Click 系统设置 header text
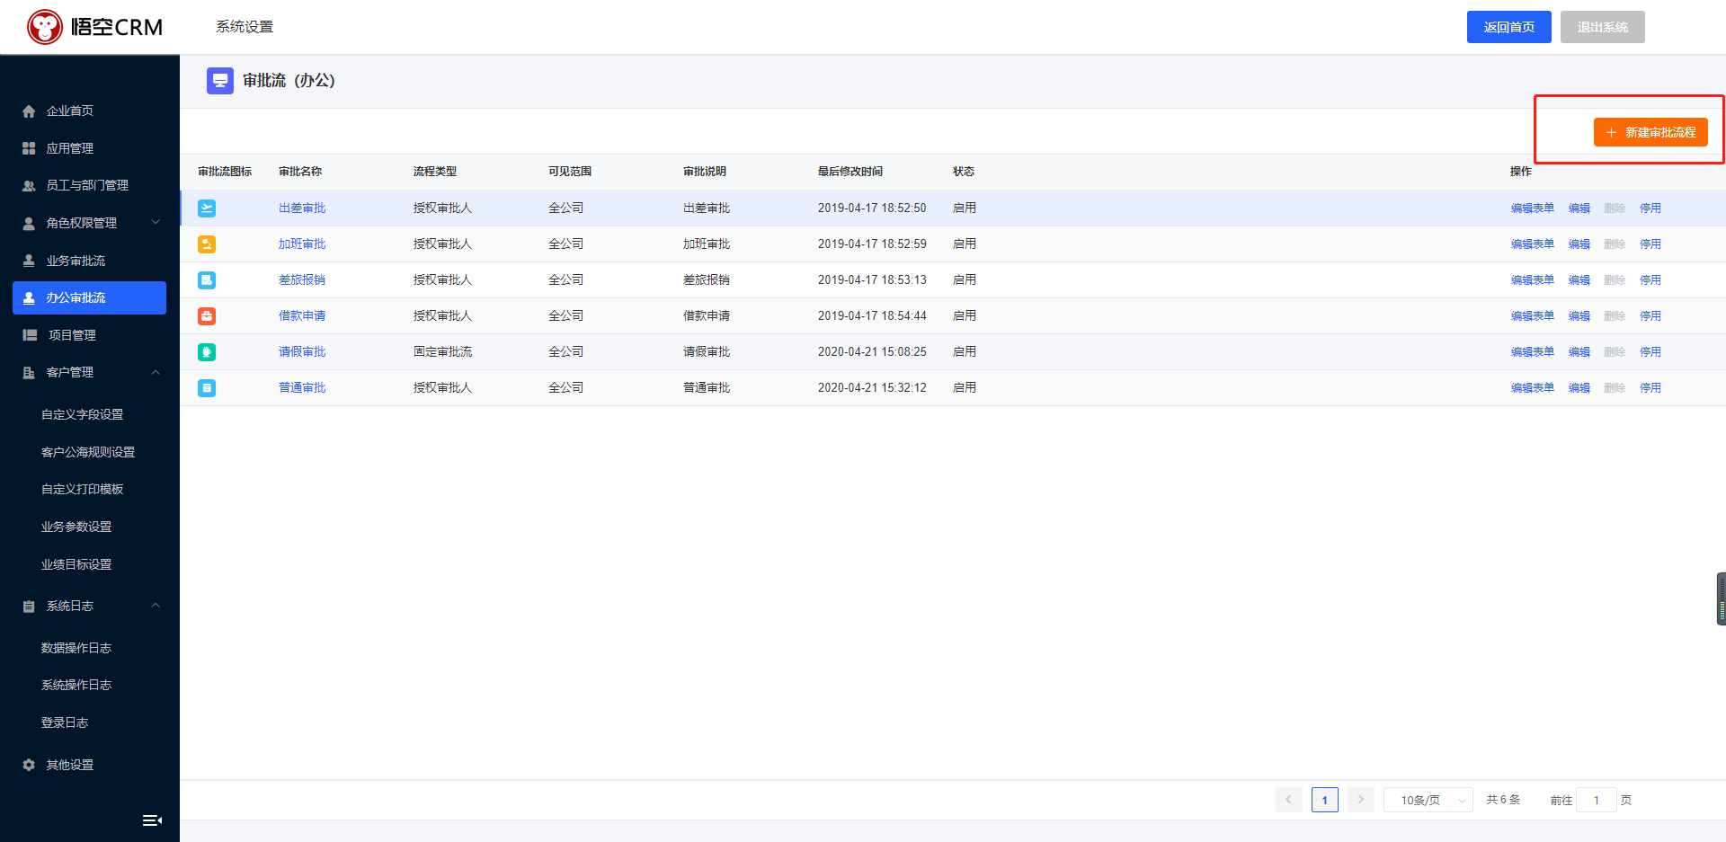The width and height of the screenshot is (1726, 842). (x=245, y=27)
